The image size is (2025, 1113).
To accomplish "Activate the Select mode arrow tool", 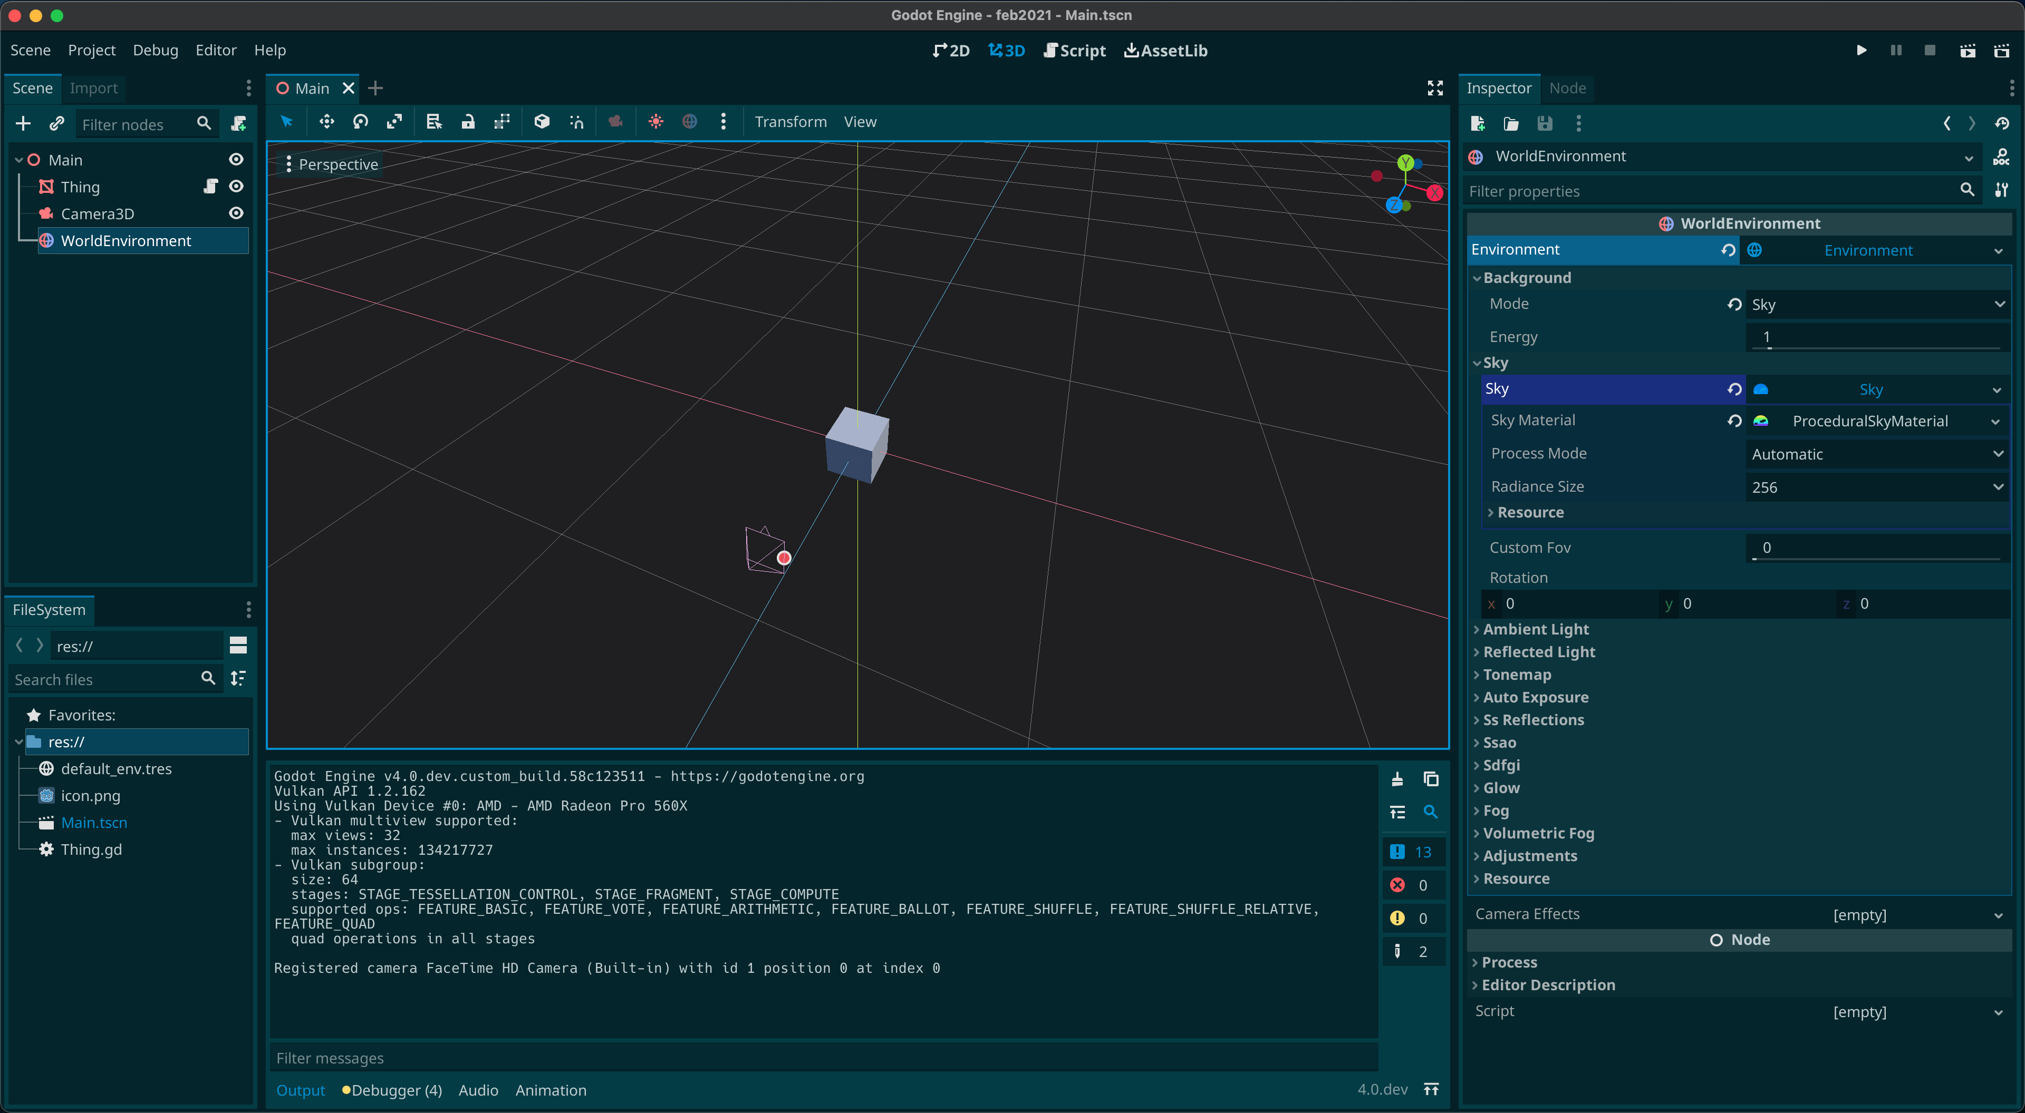I will click(287, 122).
